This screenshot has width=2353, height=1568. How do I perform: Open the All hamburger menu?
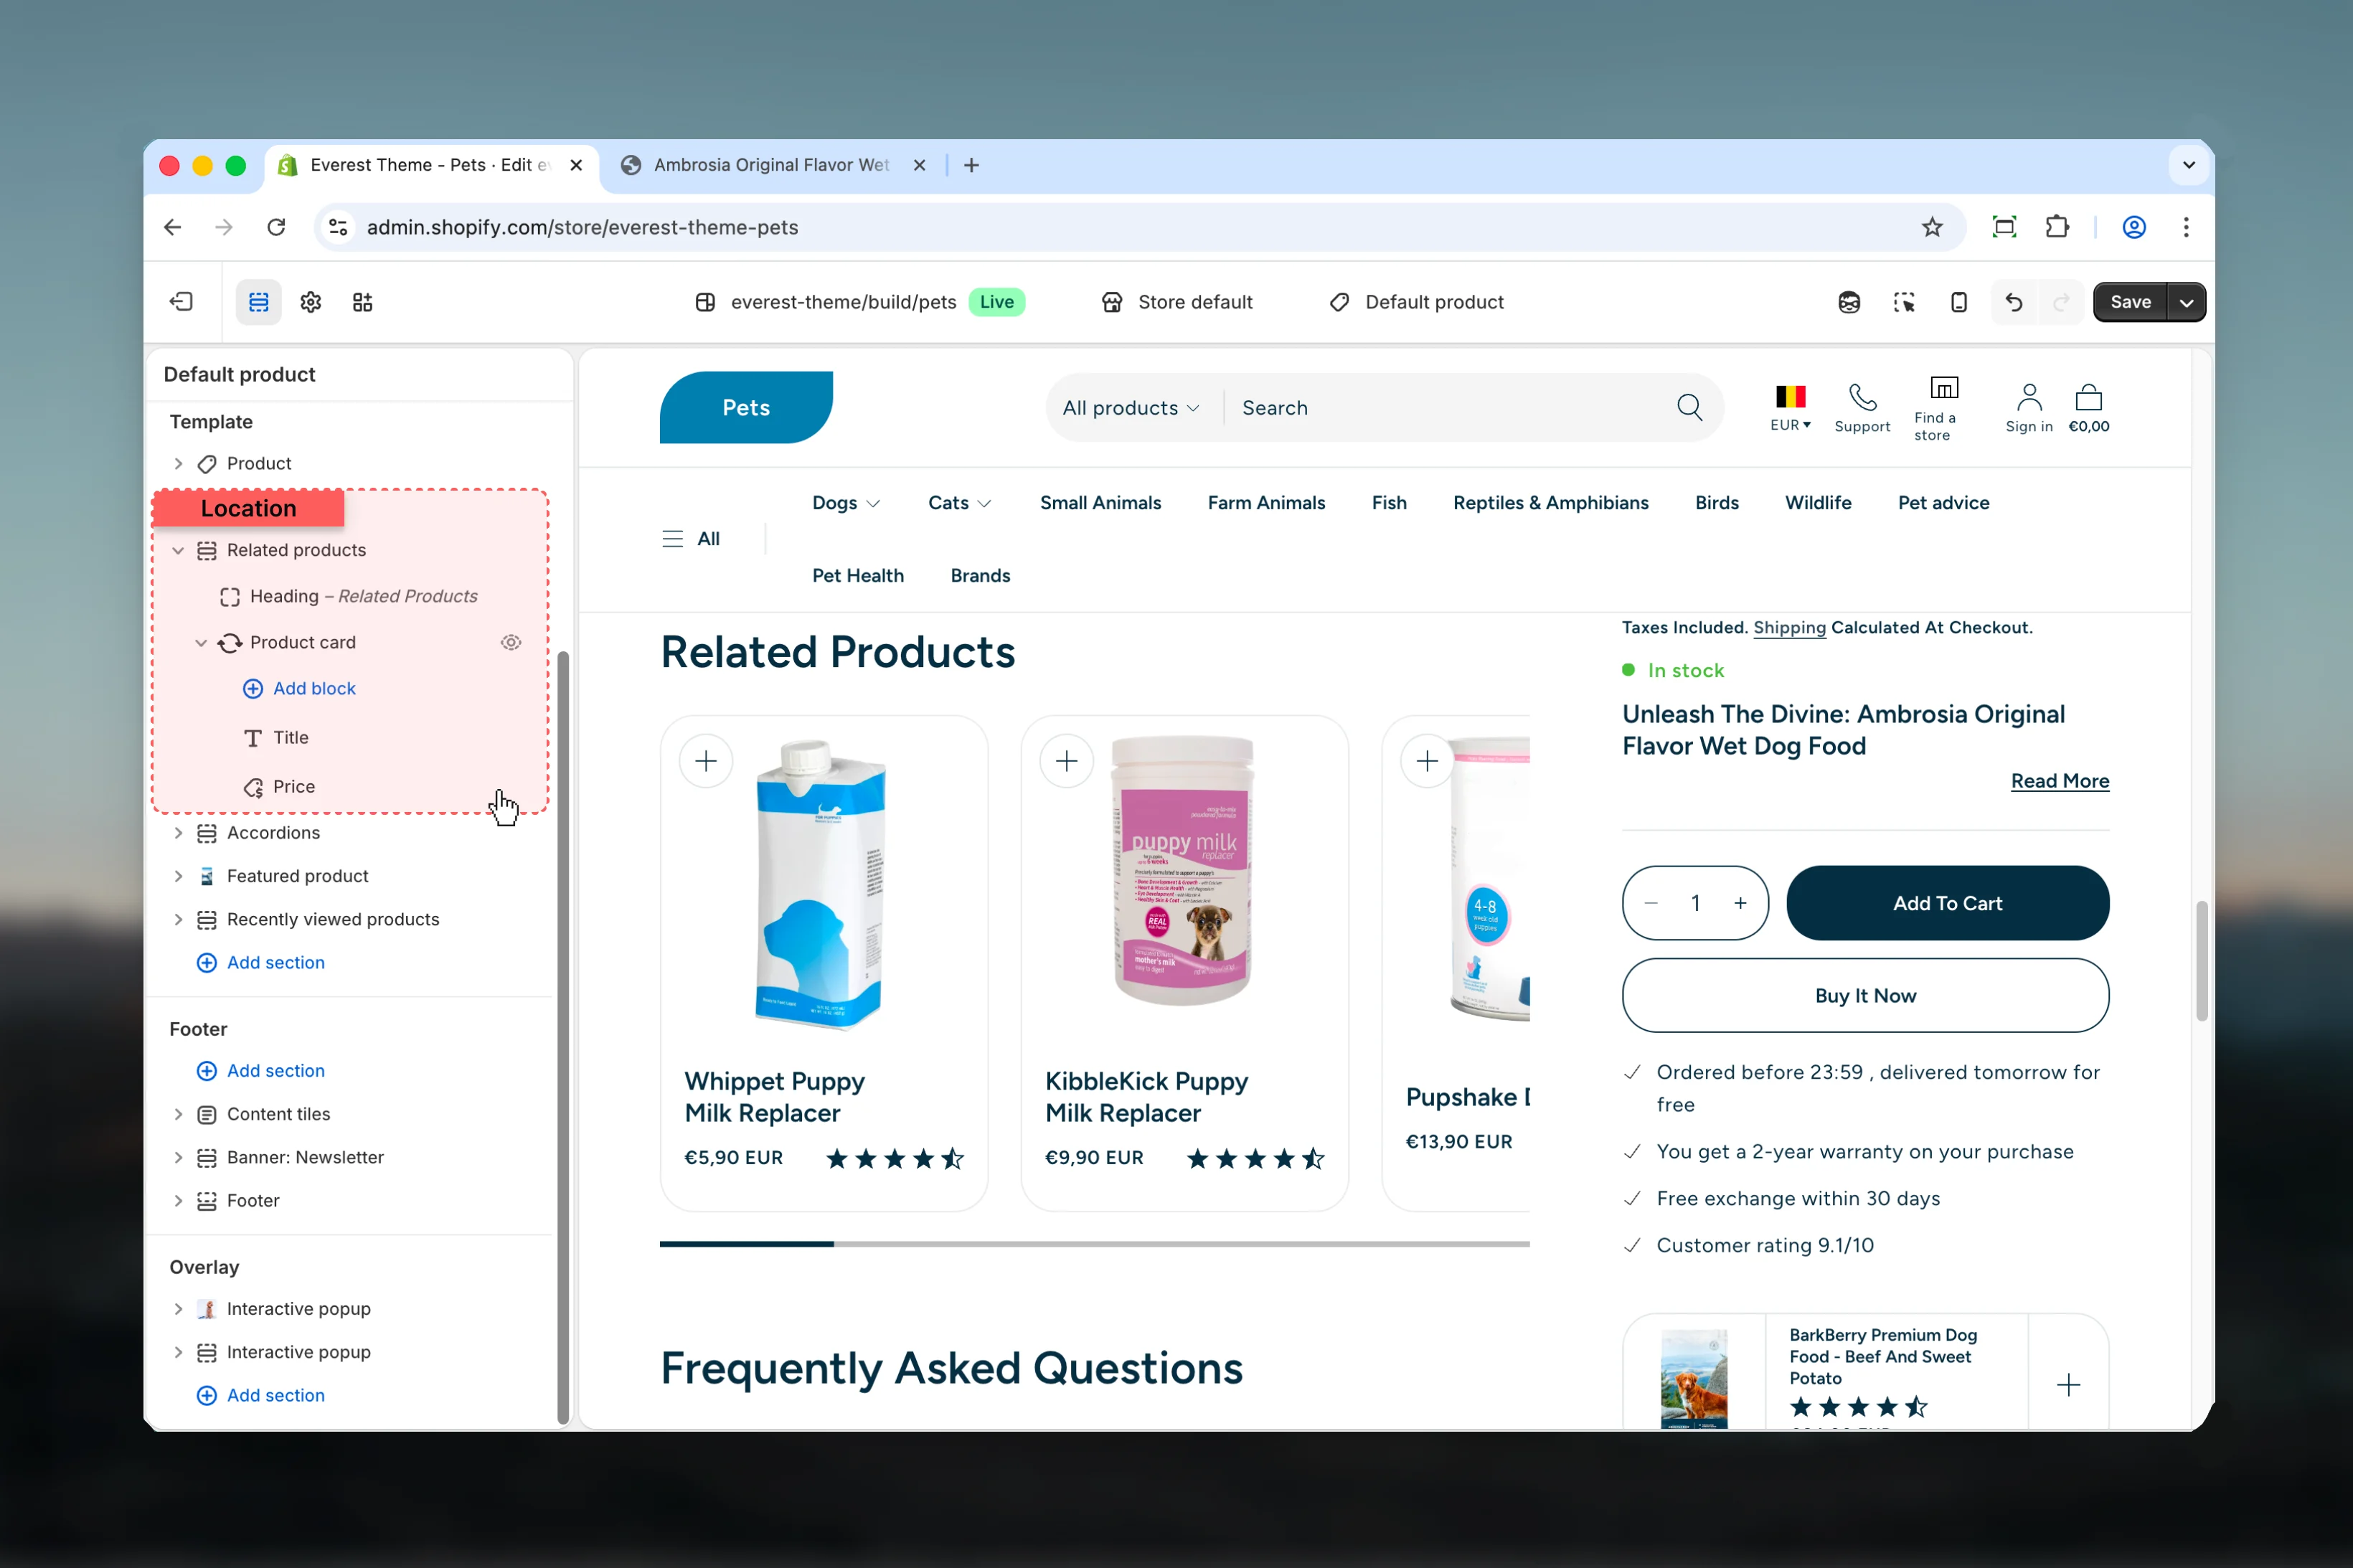[x=690, y=539]
